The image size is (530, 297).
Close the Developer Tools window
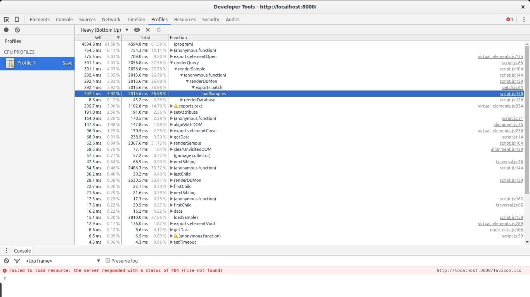coord(523,7)
